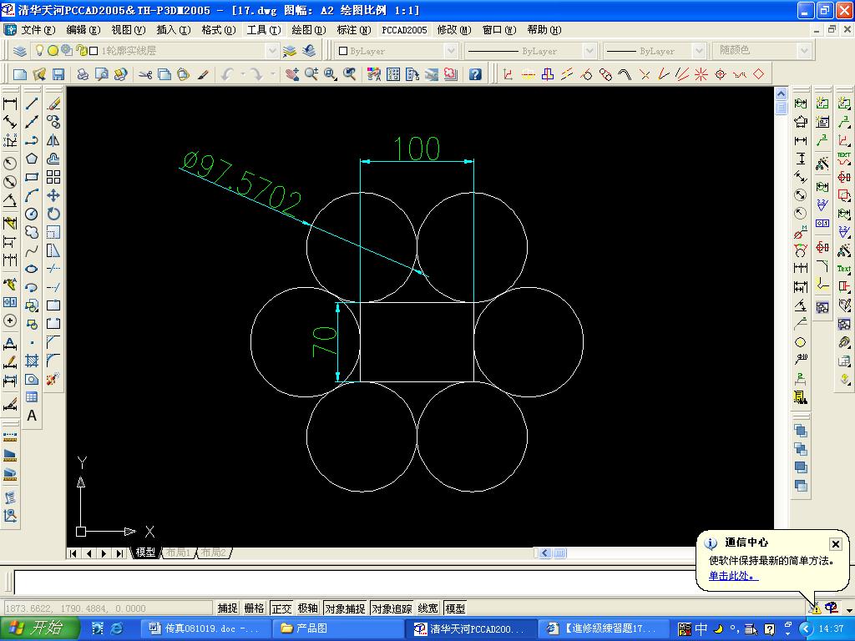Open the ByLayer lineweight dropdown
This screenshot has height=641, width=855.
tap(700, 51)
